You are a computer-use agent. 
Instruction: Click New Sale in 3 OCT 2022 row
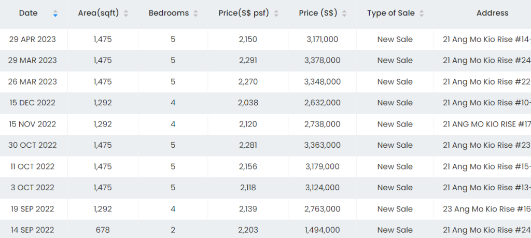(x=395, y=188)
